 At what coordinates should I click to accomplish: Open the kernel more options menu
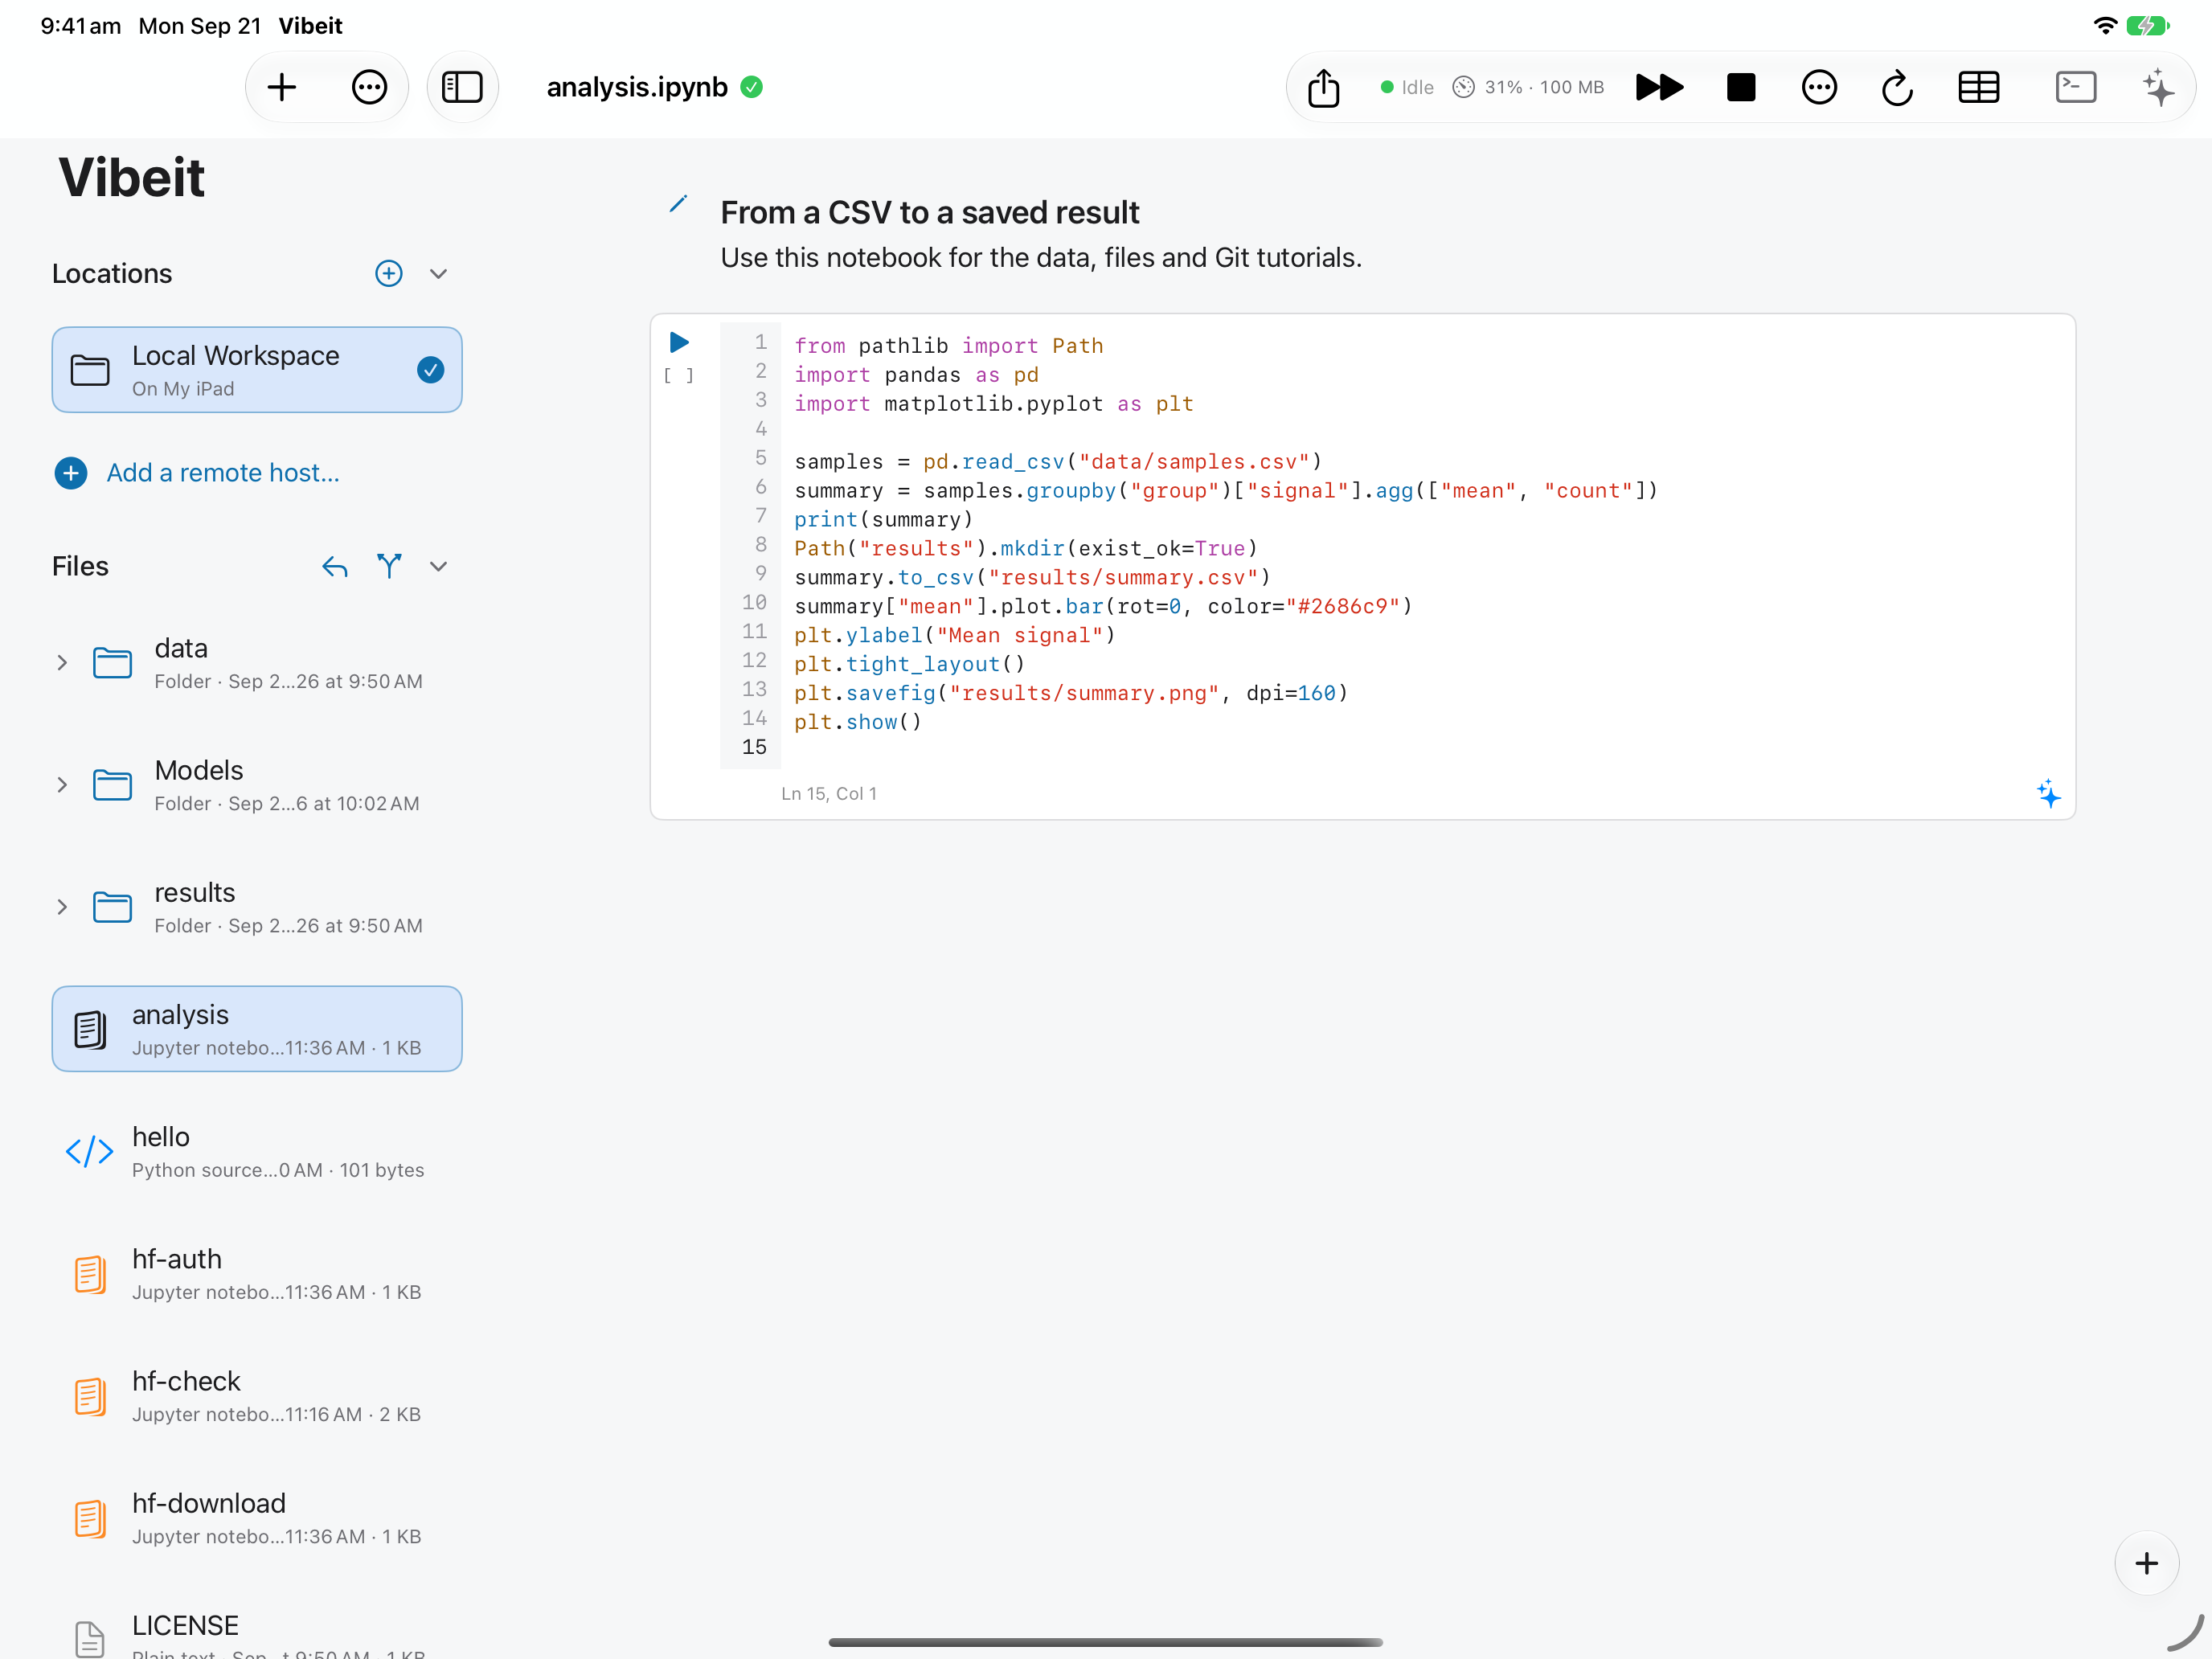point(1818,87)
